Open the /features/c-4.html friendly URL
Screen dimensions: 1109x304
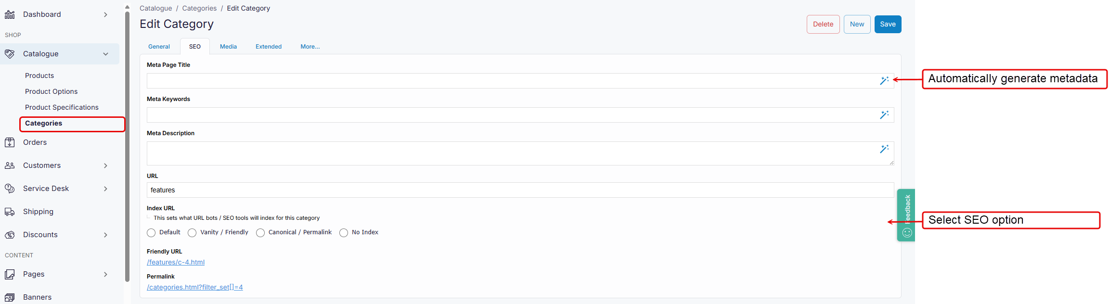click(x=176, y=262)
